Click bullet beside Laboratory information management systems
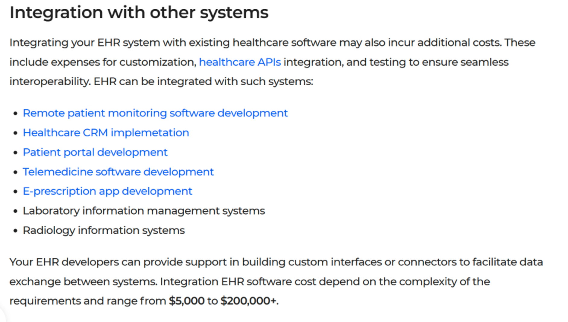568x322 pixels. (16, 211)
